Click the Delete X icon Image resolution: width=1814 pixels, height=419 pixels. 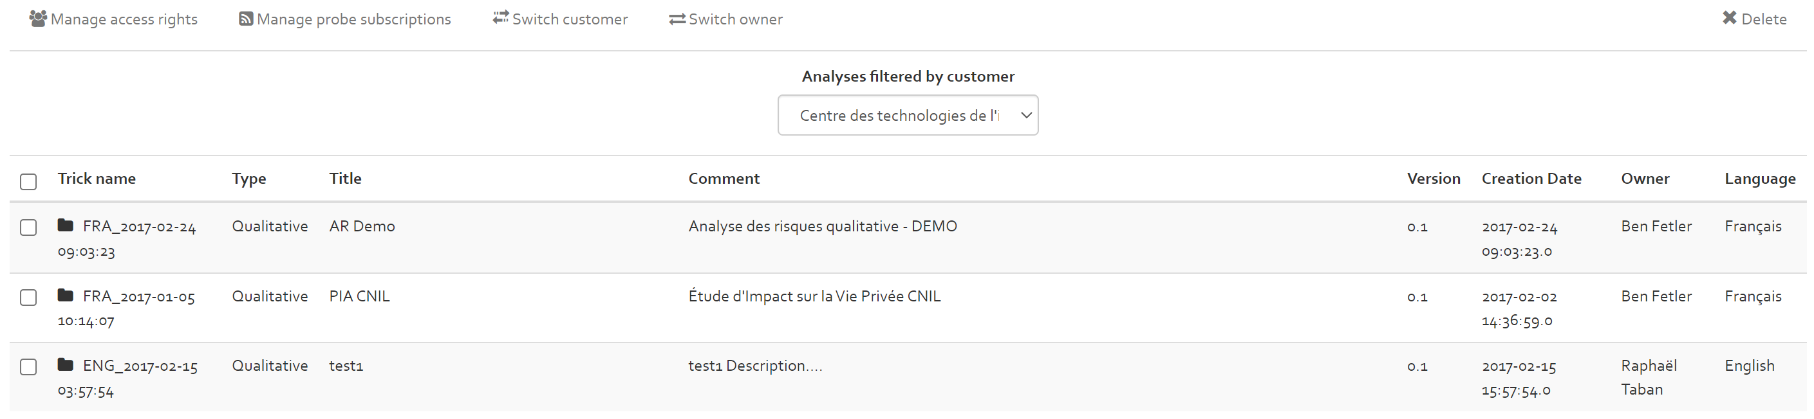point(1729,17)
